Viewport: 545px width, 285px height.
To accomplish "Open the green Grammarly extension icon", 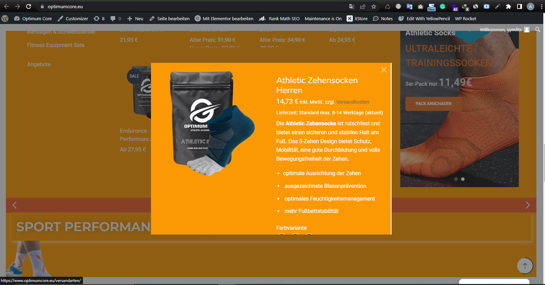I will tap(443, 6).
